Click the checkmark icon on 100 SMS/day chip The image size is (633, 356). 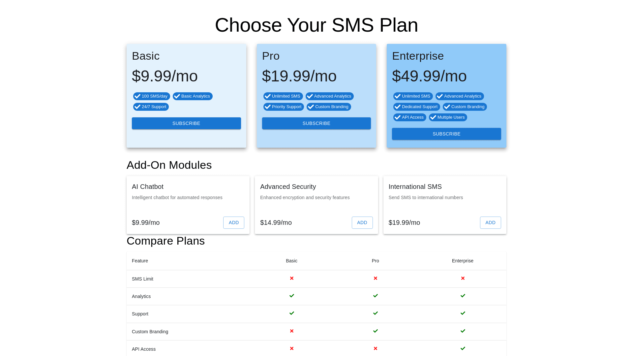coord(137,96)
